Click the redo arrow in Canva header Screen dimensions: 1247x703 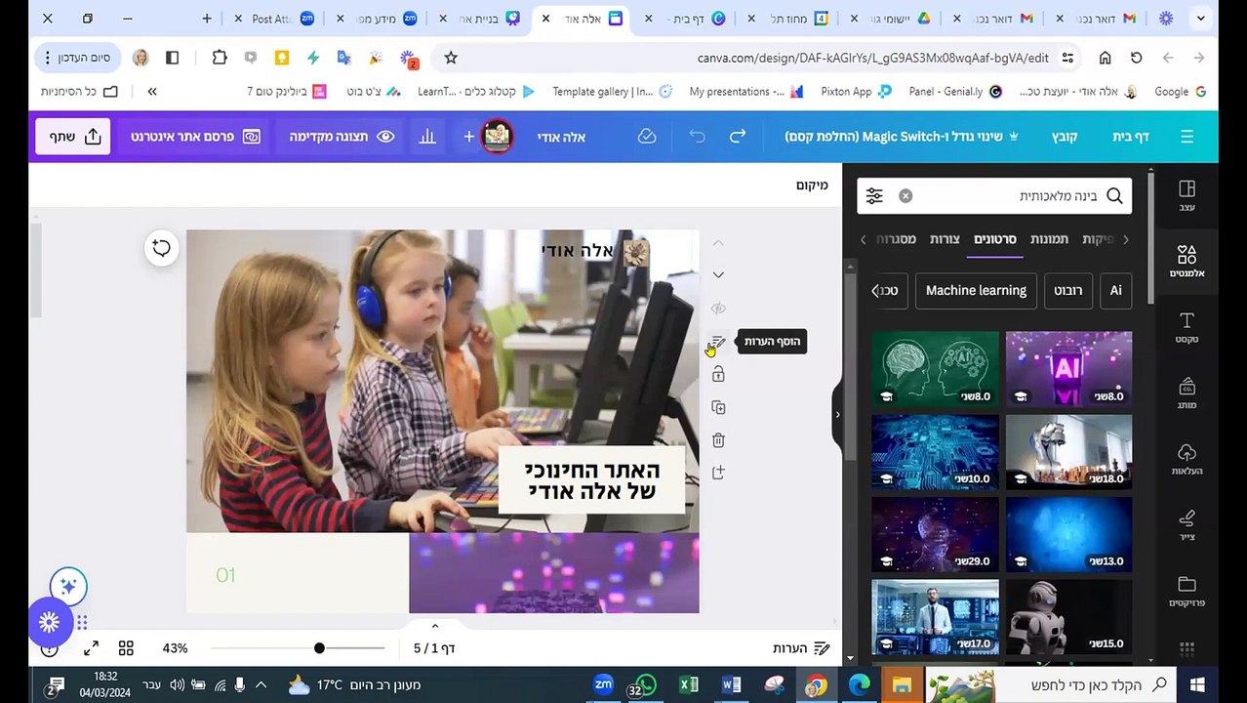tap(738, 137)
